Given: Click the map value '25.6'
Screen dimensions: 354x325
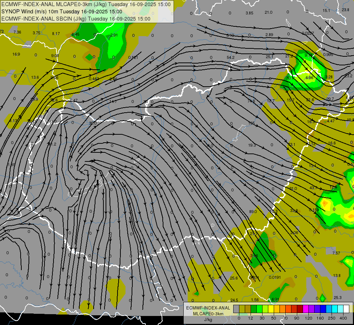Looking at the screenshot, I should (234, 278).
